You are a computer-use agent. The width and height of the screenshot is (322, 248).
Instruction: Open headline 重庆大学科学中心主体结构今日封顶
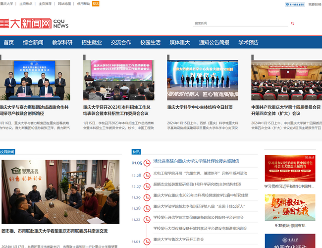pyautogui.click(x=200, y=107)
